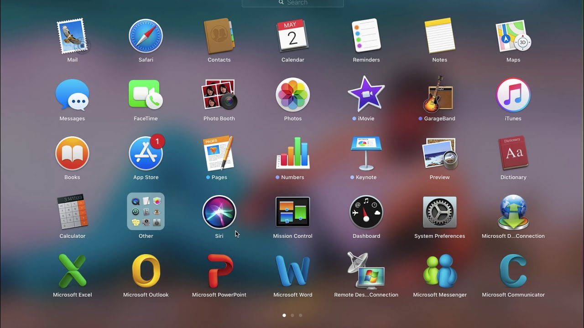The height and width of the screenshot is (328, 584).
Task: Open Microsoft Communicator
Action: pyautogui.click(x=513, y=271)
